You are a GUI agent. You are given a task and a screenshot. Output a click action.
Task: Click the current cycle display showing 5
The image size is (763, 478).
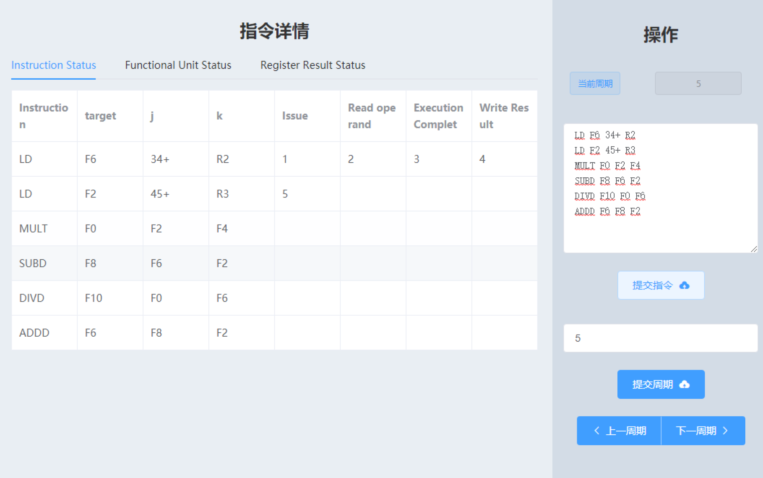(x=699, y=83)
